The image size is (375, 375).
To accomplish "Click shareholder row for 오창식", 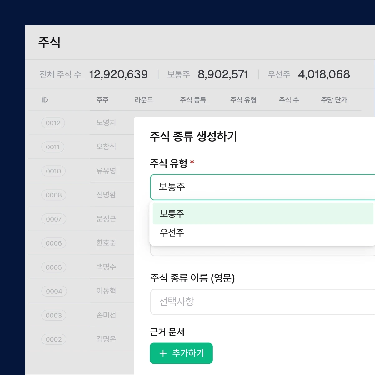I will 106,146.
